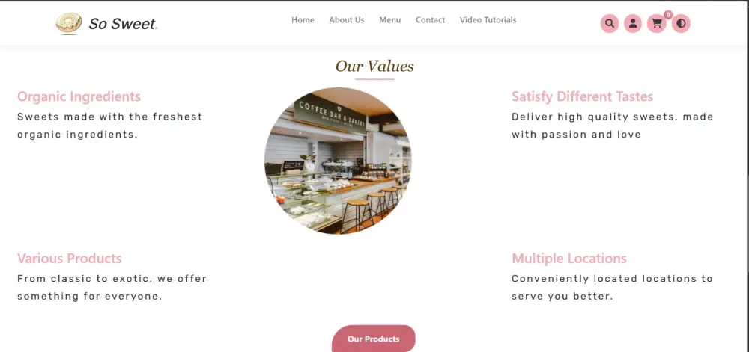Viewport: 749px width, 352px height.
Task: Open the user account icon
Action: pyautogui.click(x=632, y=23)
